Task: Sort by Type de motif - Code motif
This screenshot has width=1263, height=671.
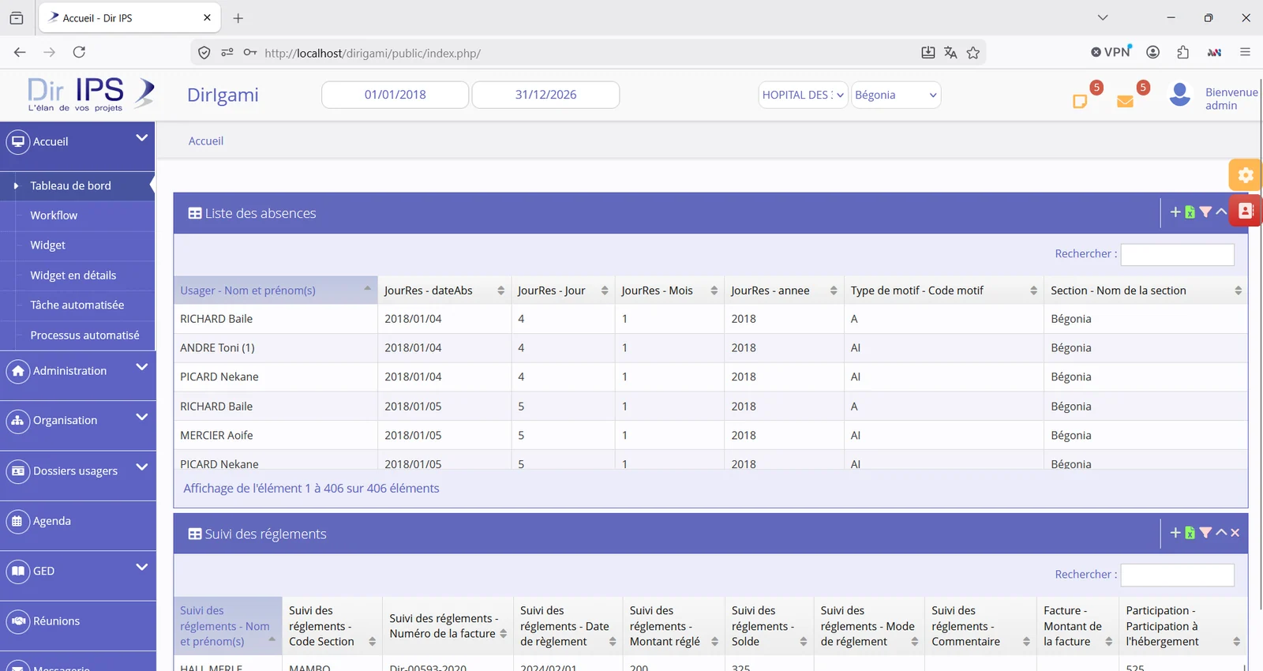Action: click(x=943, y=291)
